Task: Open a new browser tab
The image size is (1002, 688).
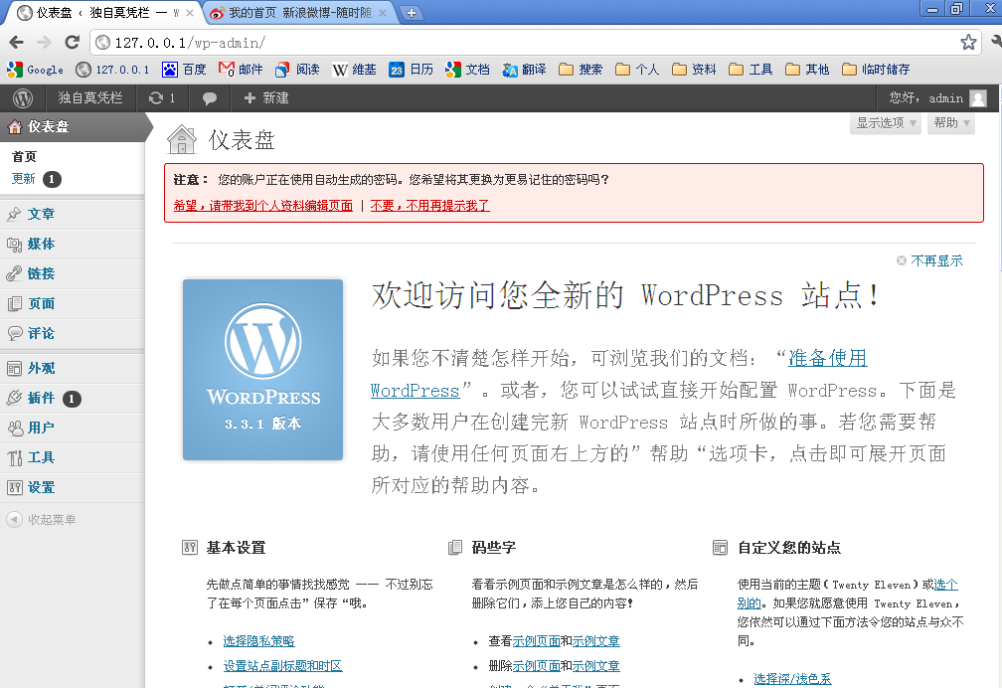Action: point(411,13)
